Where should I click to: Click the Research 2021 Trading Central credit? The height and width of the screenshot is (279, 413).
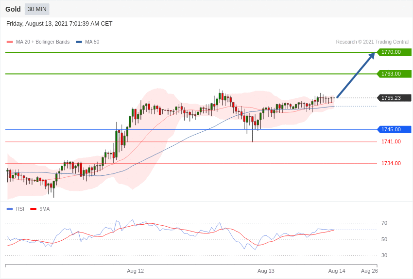372,42
